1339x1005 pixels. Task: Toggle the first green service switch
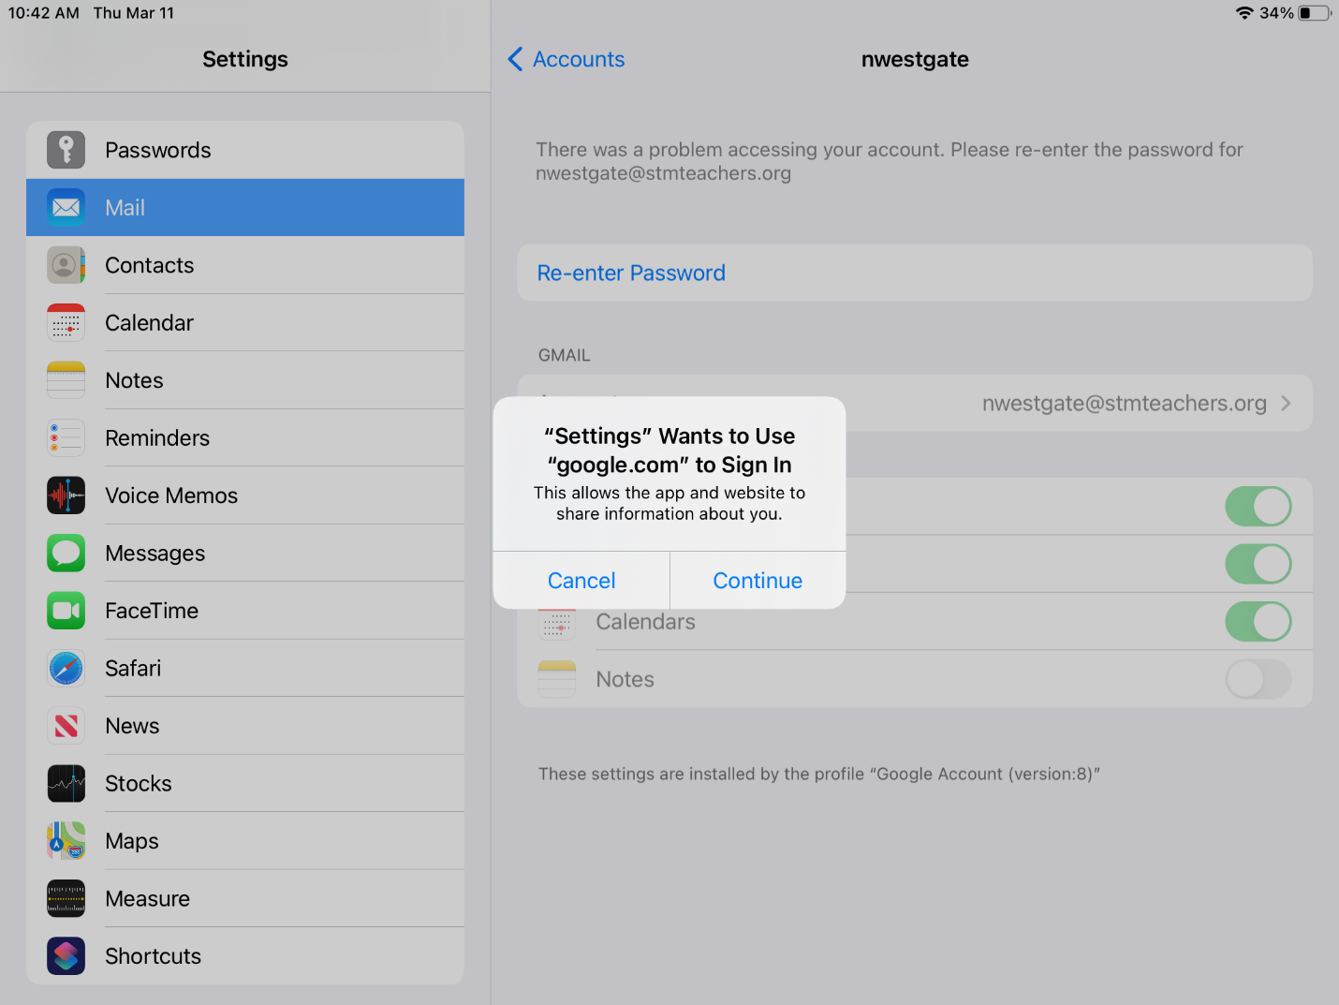coord(1258,507)
